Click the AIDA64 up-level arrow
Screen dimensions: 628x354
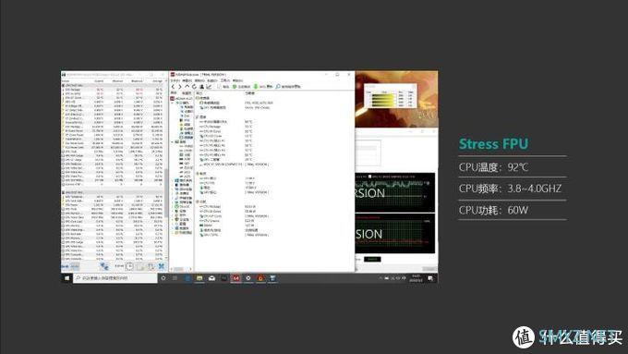[187, 86]
